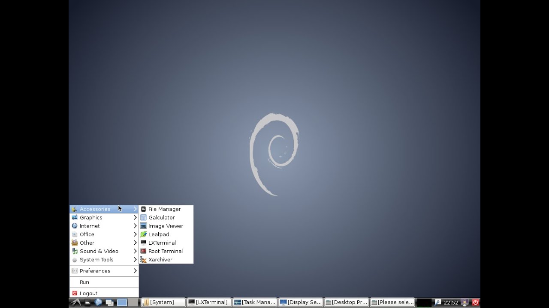
Task: Click the LXDE start menu logo button
Action: (x=76, y=302)
